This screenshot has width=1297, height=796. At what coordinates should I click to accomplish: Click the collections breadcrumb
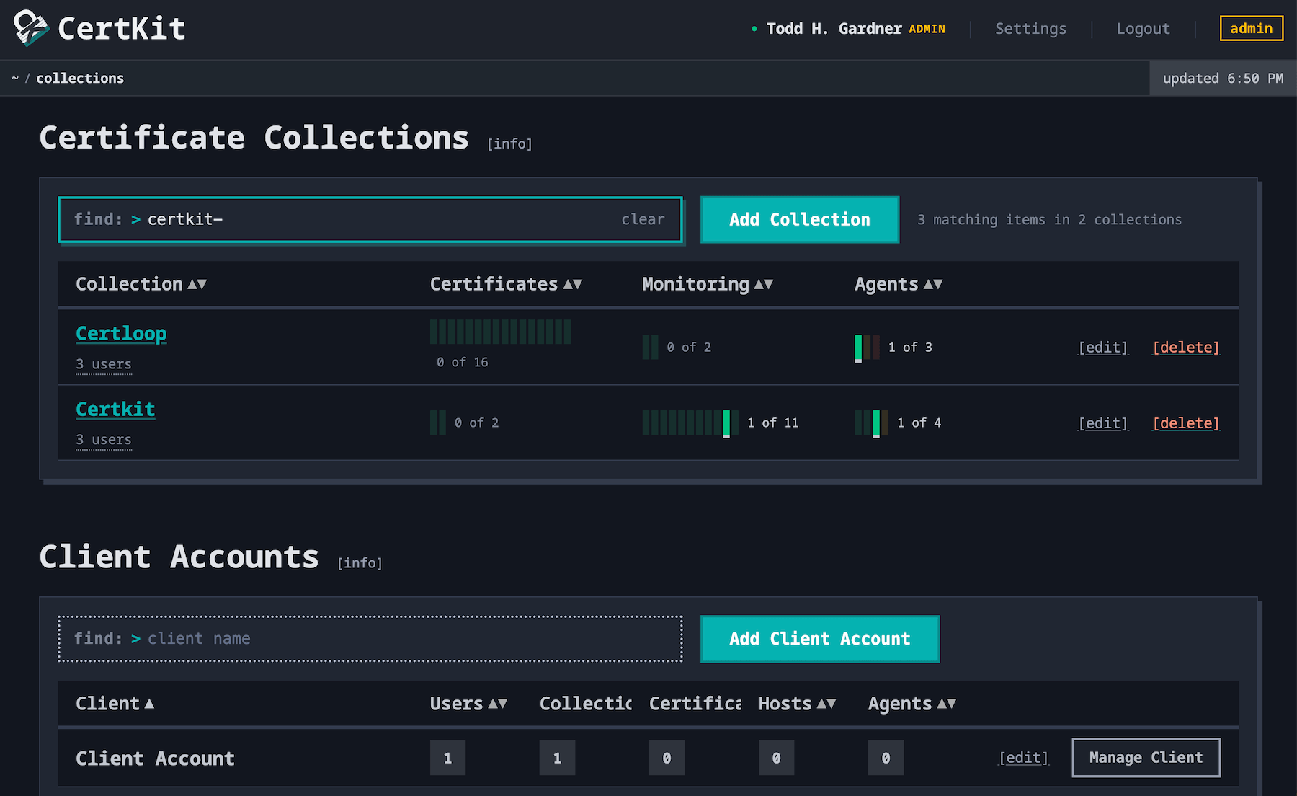tap(80, 78)
